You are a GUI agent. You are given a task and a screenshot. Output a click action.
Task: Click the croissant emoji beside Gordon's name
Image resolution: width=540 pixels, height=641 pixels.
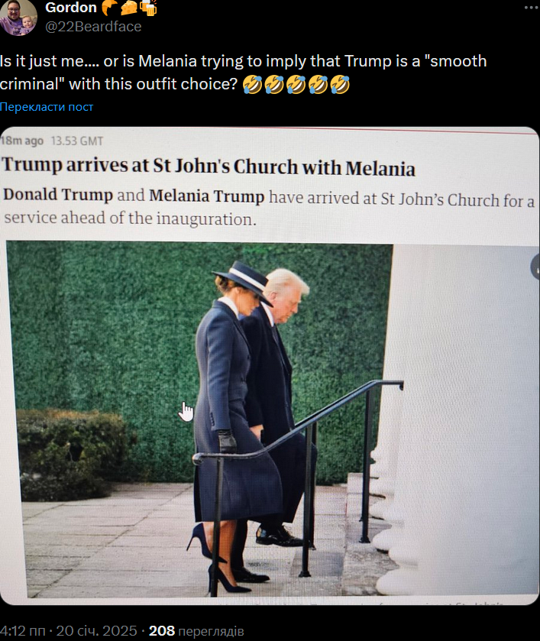point(109,8)
